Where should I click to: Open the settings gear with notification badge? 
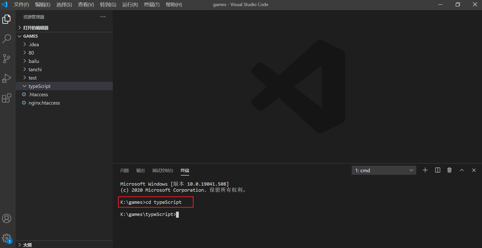coord(7,238)
